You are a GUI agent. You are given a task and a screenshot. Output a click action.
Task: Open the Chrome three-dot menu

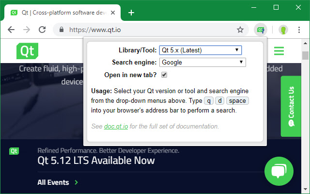tap(299, 30)
